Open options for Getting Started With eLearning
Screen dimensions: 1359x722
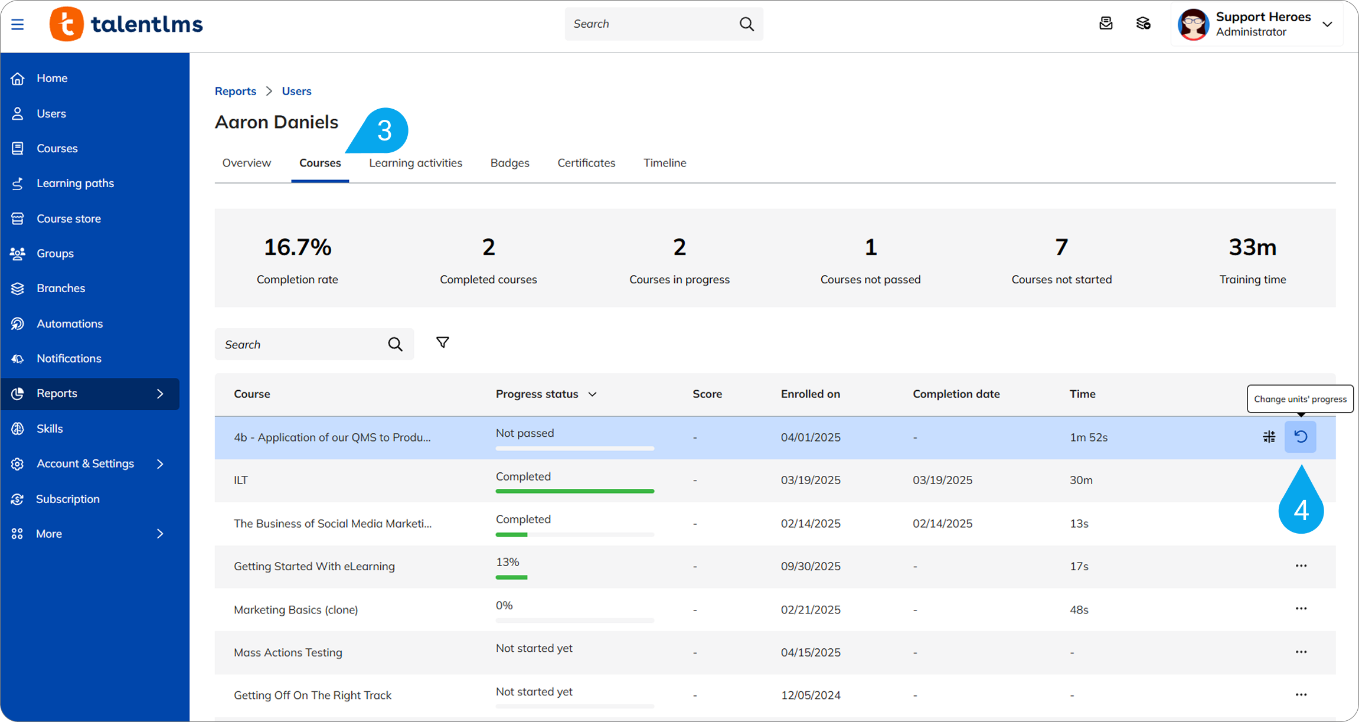point(1301,566)
